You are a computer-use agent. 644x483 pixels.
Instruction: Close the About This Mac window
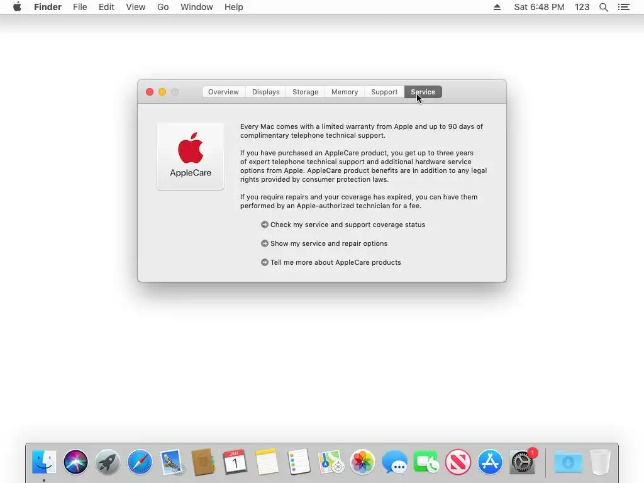[x=150, y=92]
